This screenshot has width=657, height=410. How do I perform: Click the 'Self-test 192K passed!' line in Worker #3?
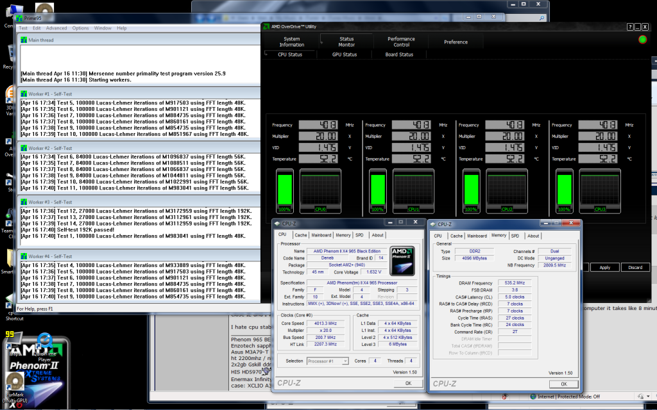[x=67, y=230]
